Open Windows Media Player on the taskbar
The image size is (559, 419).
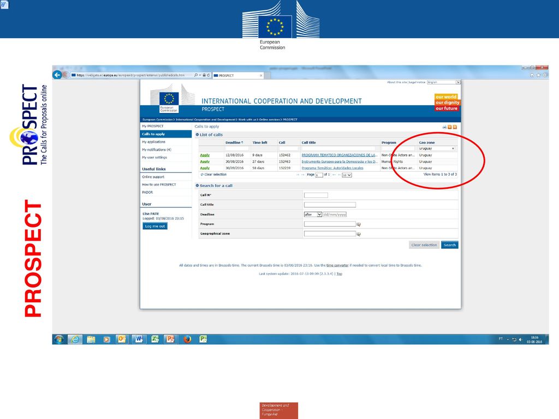(x=106, y=339)
